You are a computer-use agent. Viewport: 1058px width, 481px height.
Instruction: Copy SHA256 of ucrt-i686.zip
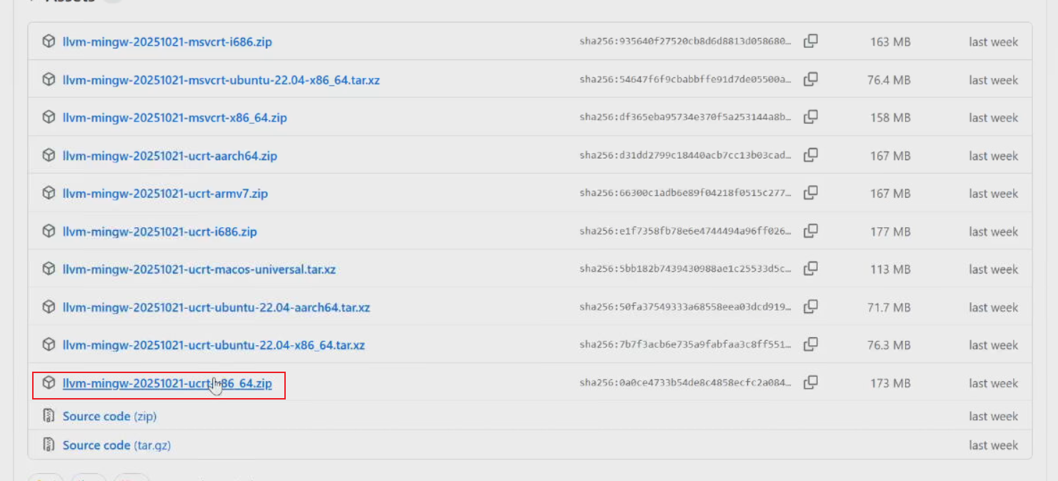pyautogui.click(x=810, y=231)
